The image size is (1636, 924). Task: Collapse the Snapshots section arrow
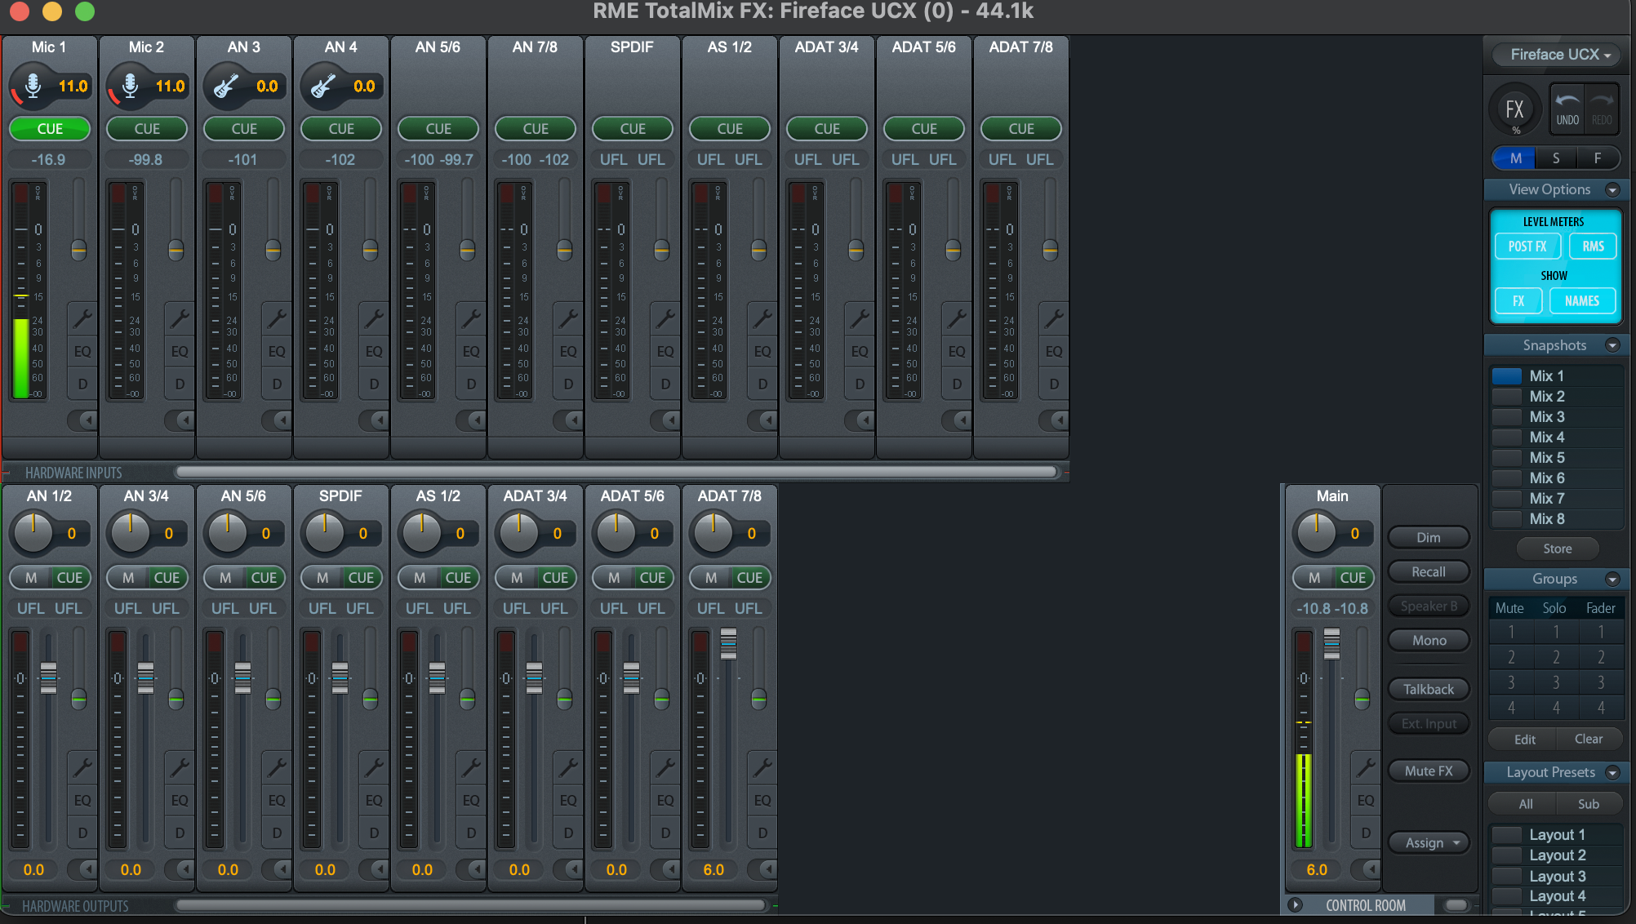1612,345
